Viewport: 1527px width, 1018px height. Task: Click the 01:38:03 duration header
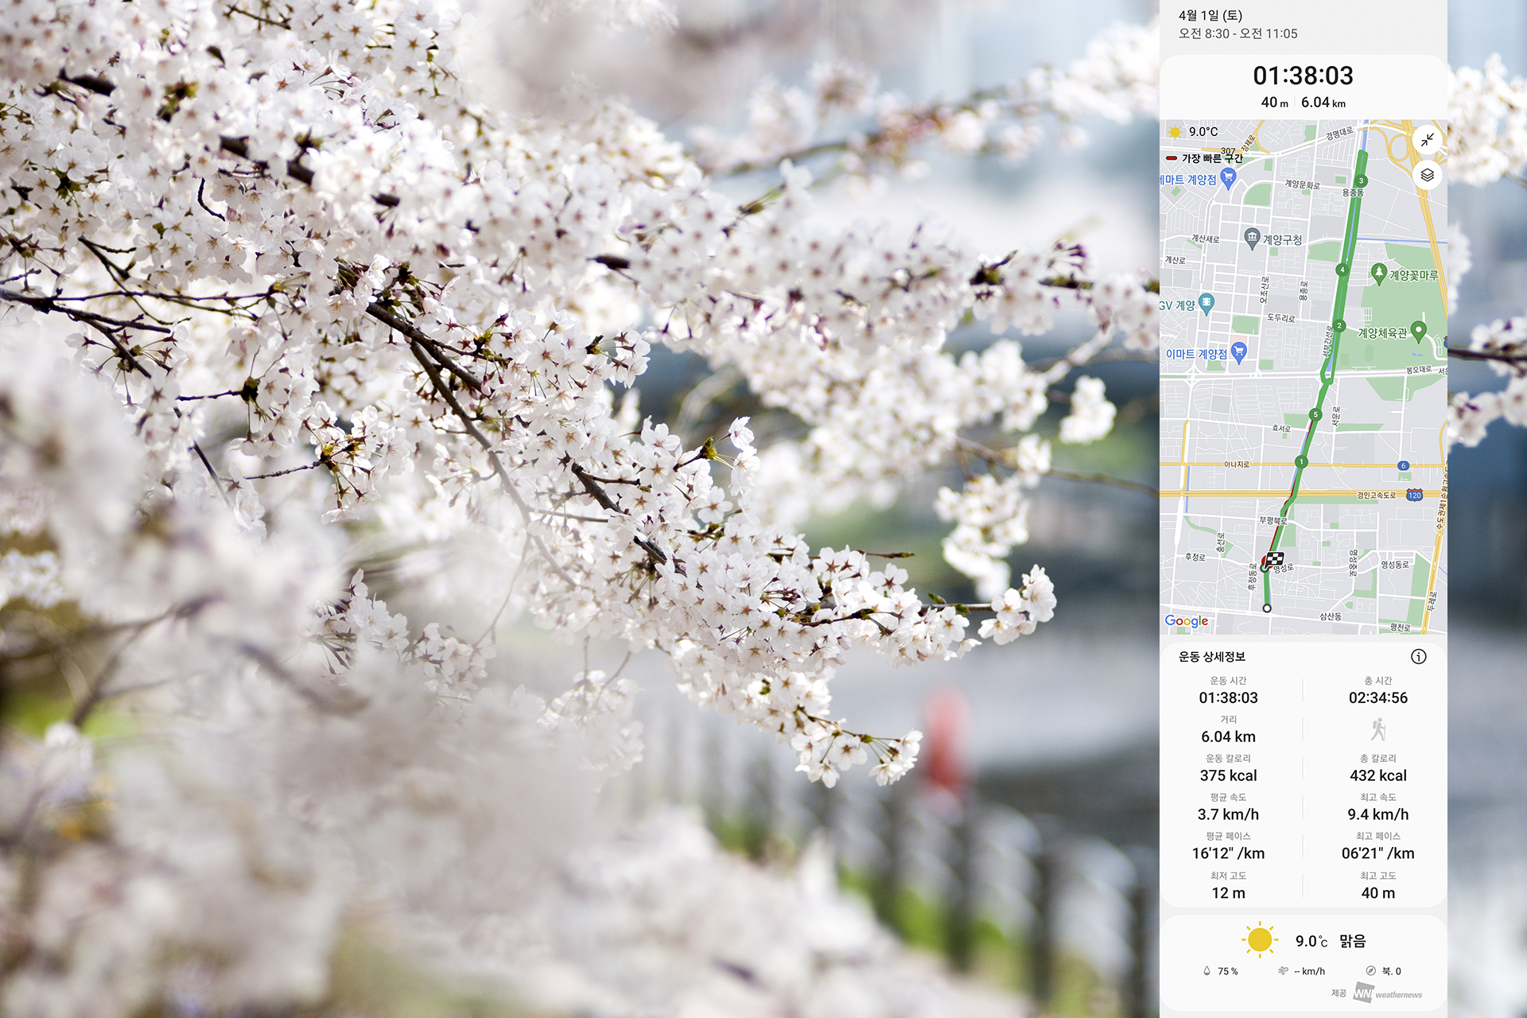click(1303, 76)
